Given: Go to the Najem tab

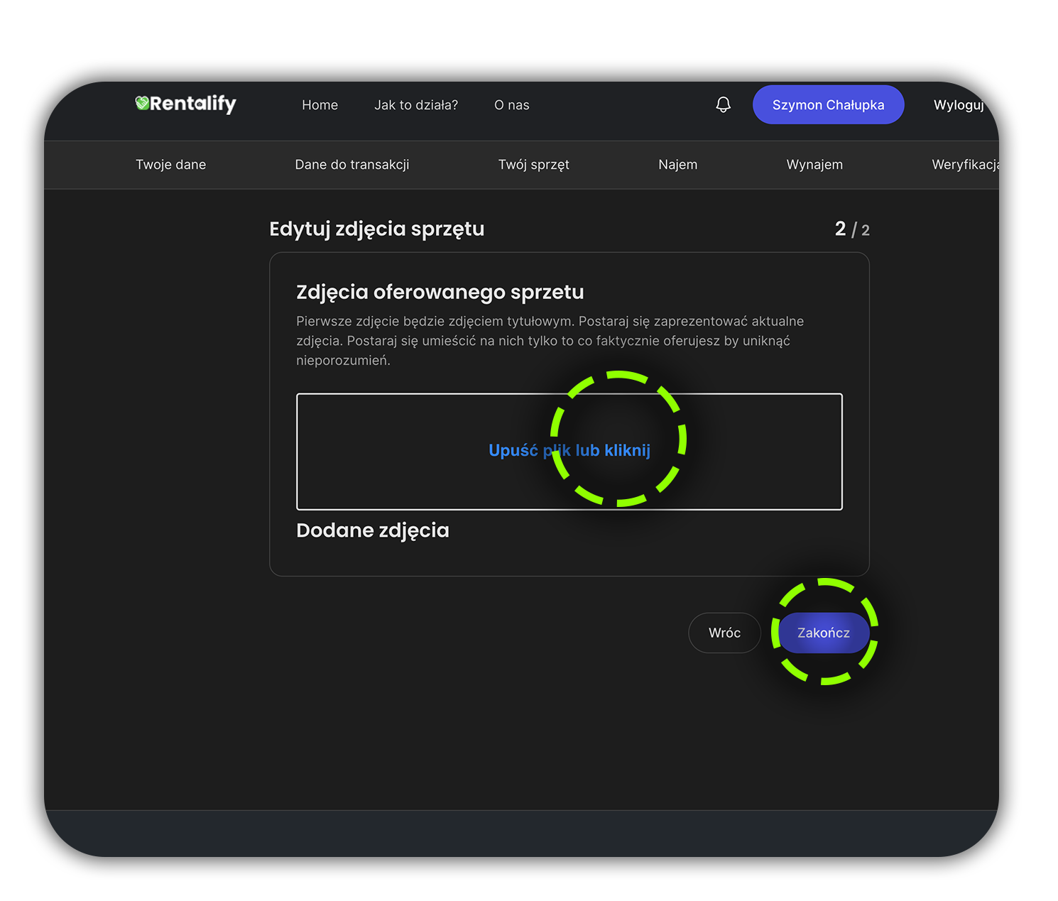Looking at the screenshot, I should 677,165.
